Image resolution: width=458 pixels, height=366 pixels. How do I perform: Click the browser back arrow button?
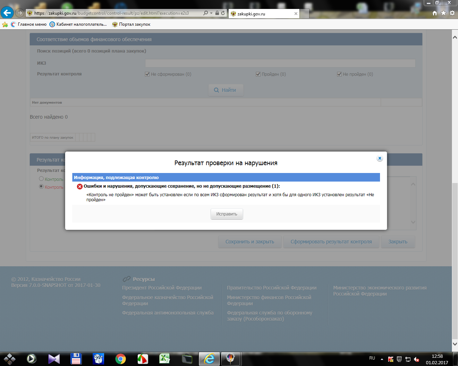7,13
